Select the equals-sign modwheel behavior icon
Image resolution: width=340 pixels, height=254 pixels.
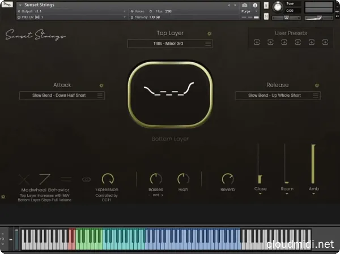click(x=66, y=179)
